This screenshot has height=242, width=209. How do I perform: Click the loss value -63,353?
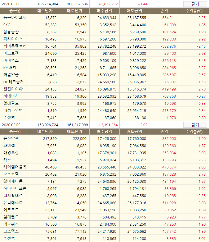169,96
